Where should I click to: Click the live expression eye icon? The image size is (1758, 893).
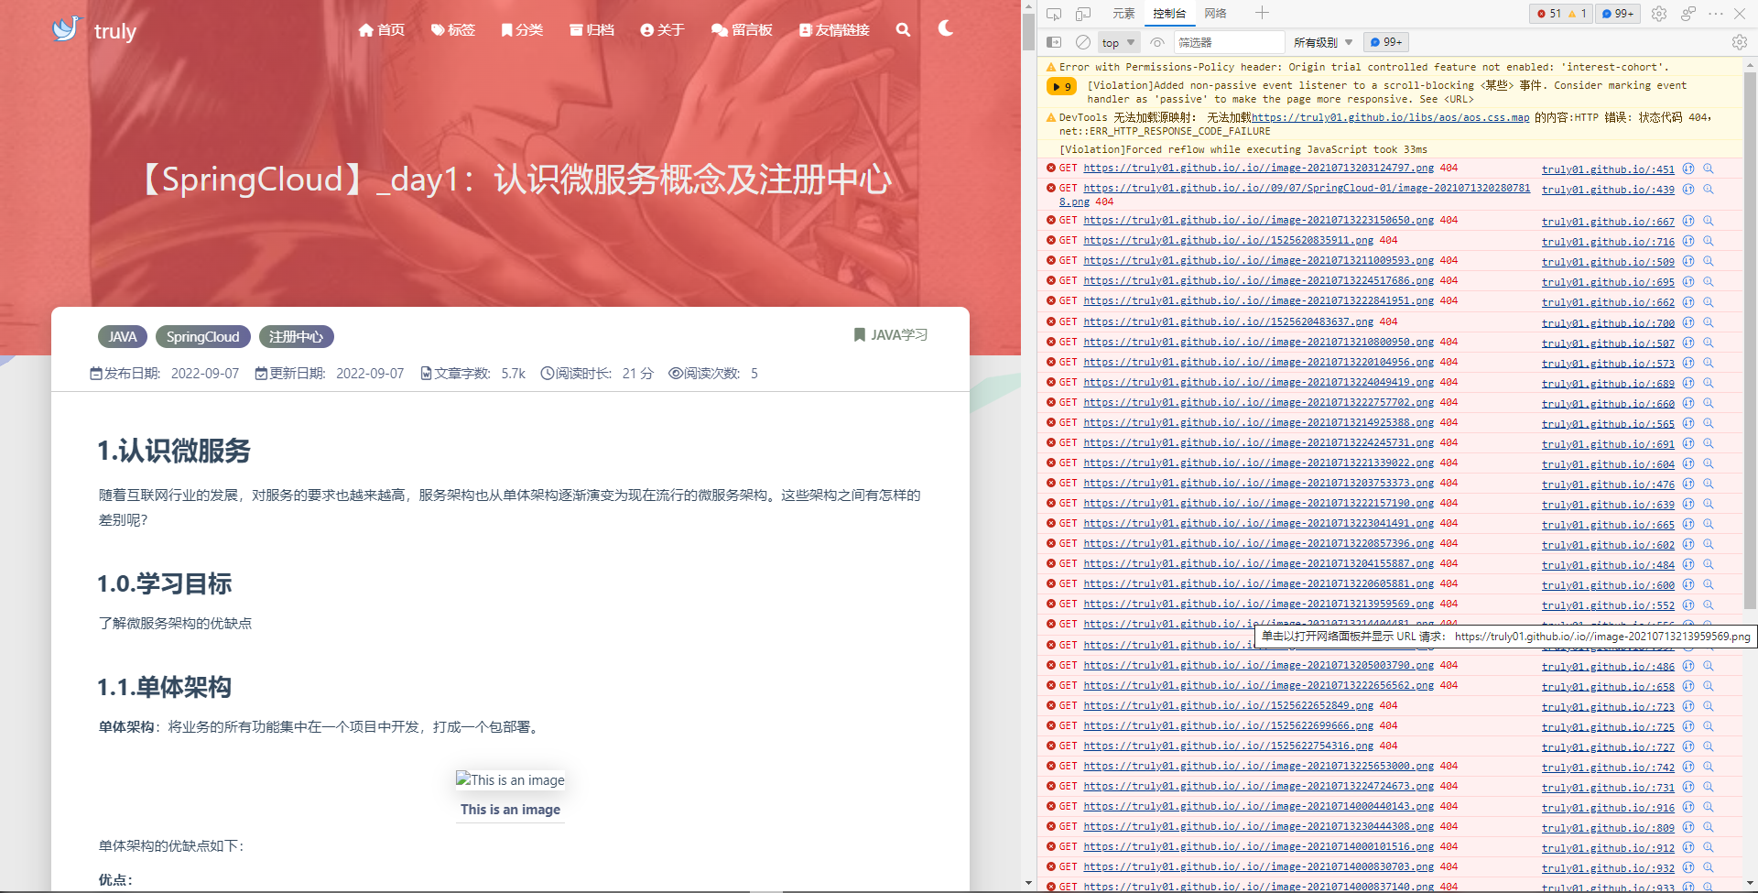(1157, 42)
